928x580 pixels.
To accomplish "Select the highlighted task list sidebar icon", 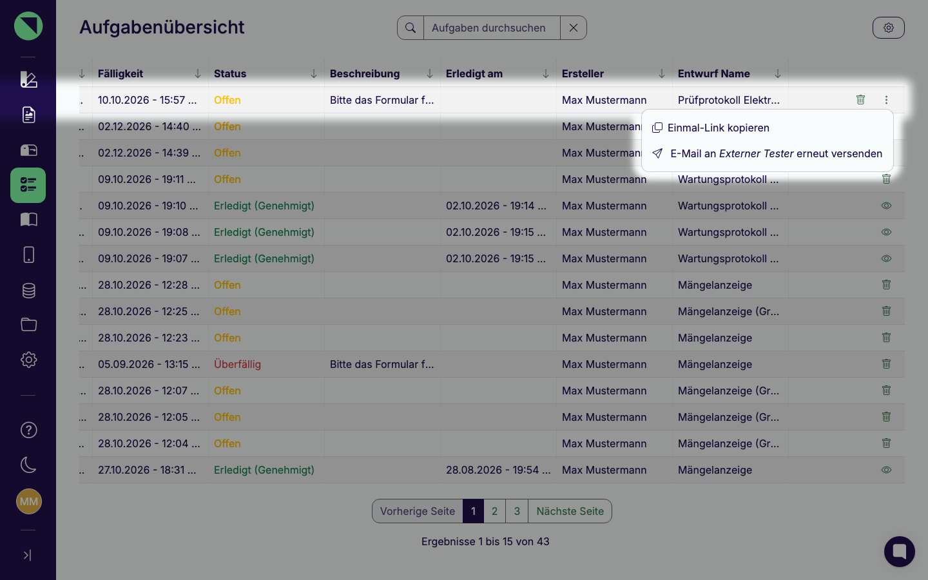I will [28, 186].
